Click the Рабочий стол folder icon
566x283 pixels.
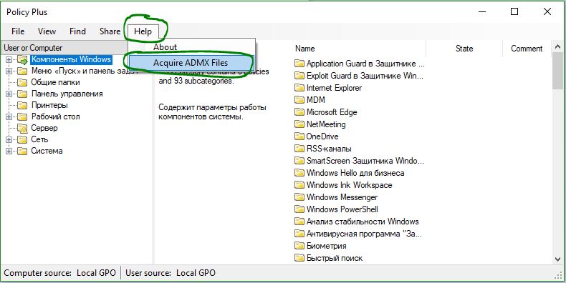(22, 116)
